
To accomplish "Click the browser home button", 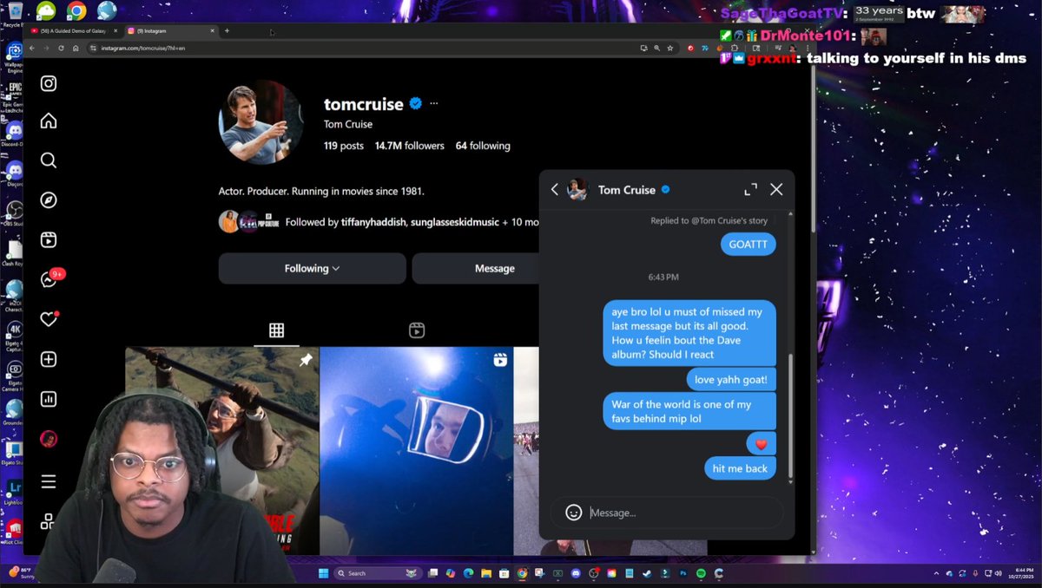I will pyautogui.click(x=76, y=48).
